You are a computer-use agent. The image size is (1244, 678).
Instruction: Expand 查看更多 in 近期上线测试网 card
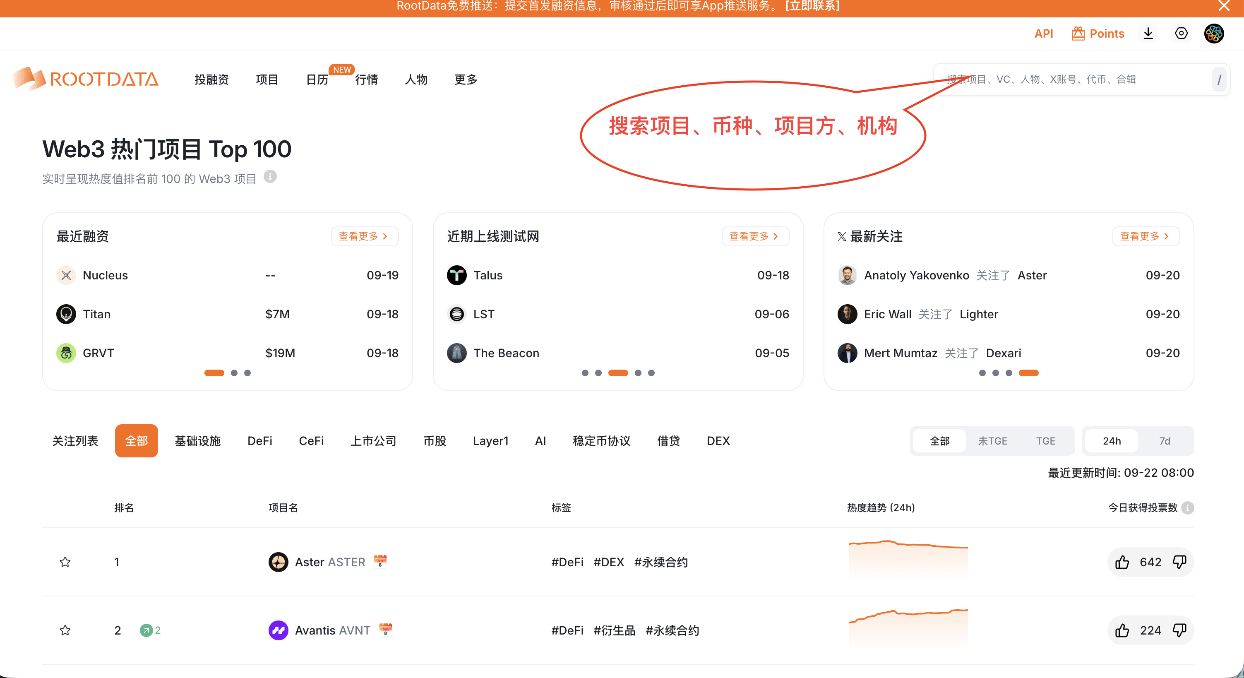(x=755, y=236)
